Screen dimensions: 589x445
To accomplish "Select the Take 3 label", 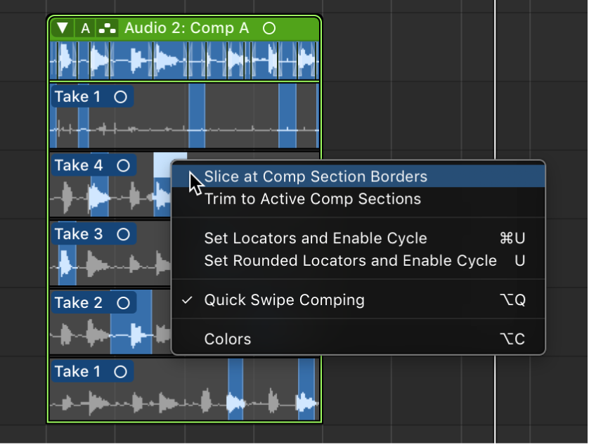I will click(x=79, y=234).
